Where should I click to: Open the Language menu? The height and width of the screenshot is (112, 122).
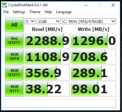[x=64, y=12]
